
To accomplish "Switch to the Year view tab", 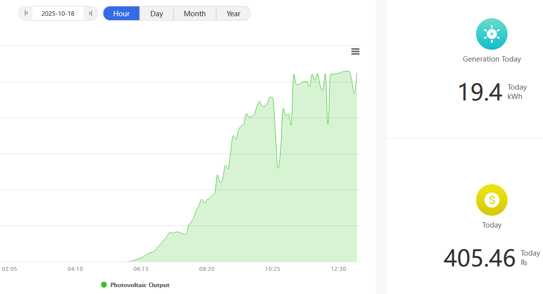I will 233,13.
